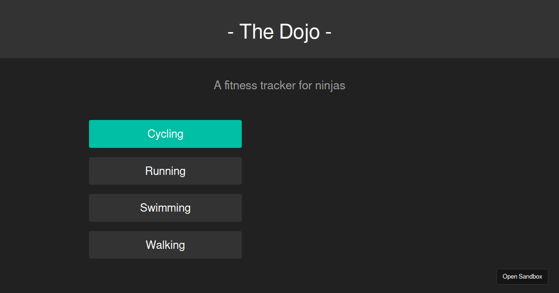This screenshot has height=293, width=559.
Task: Click the last activity option, Walking
Action: [165, 245]
